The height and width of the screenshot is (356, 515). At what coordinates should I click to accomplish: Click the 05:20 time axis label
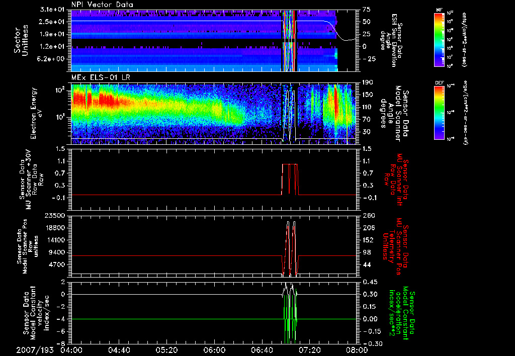(167, 350)
